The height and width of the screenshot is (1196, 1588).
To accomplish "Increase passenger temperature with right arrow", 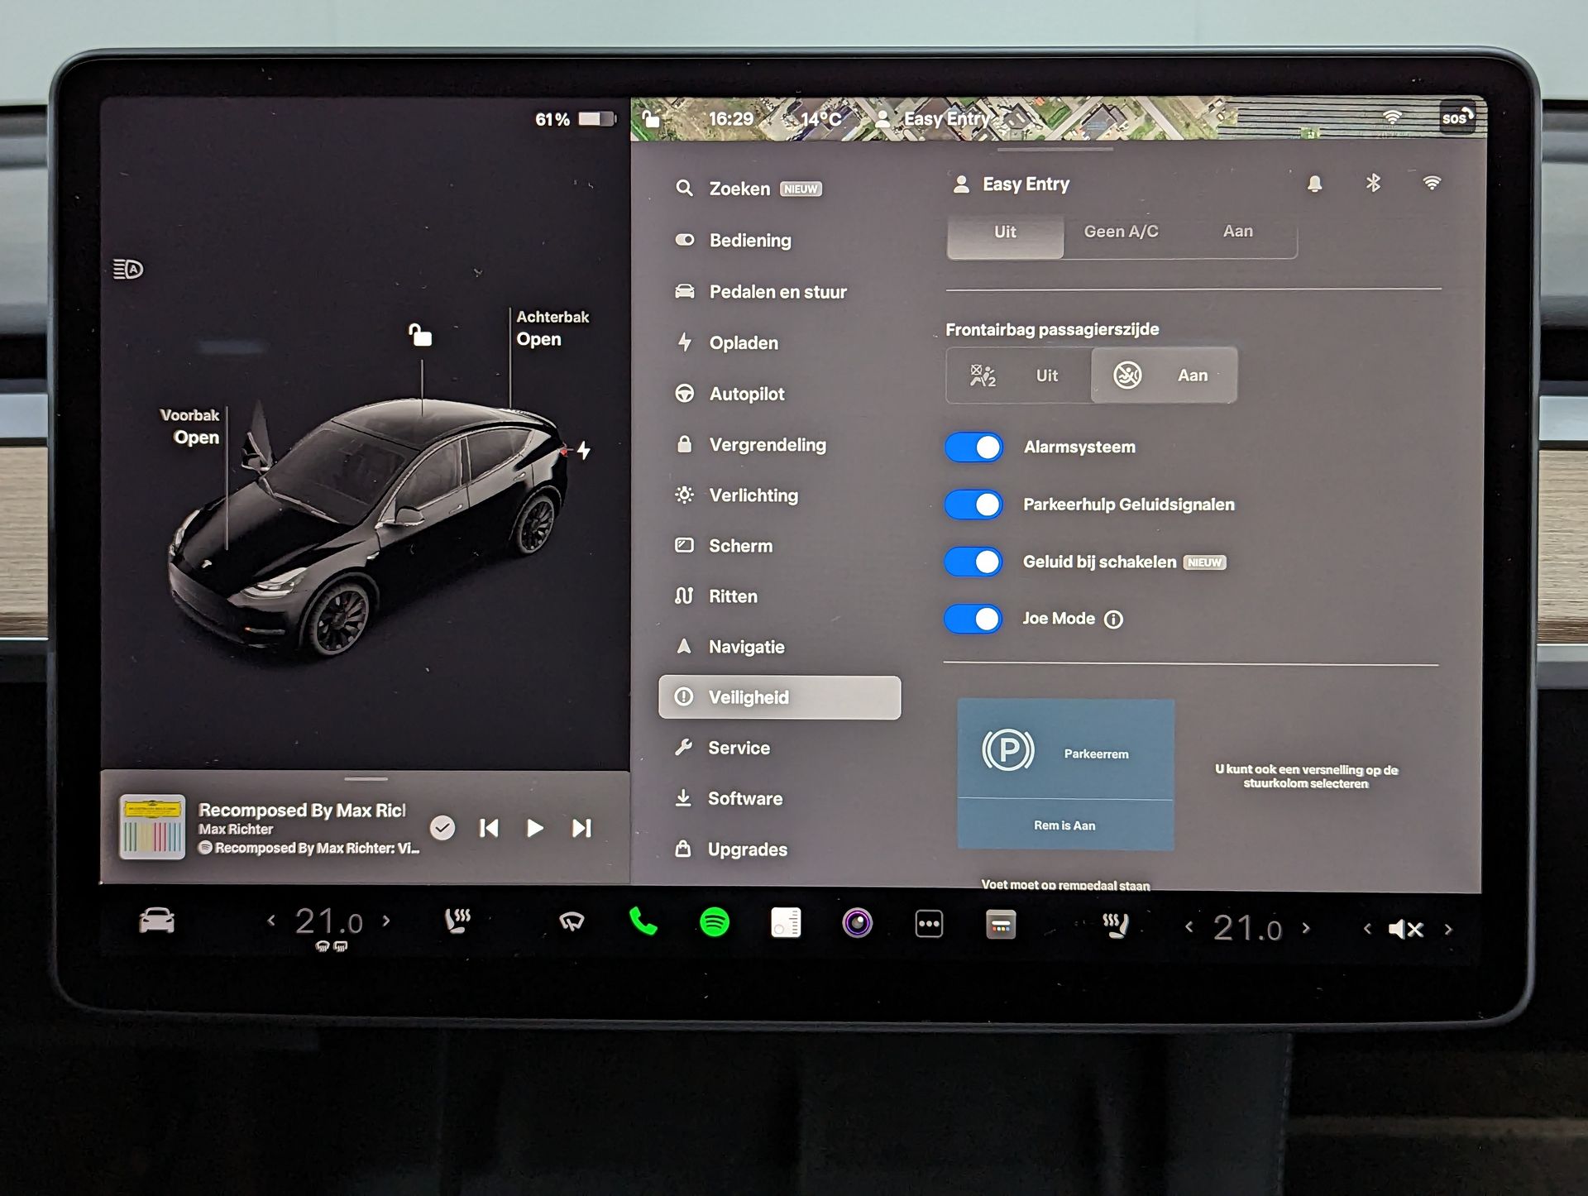I will [x=1306, y=928].
